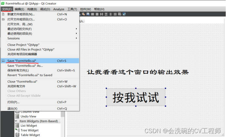Viewport: 226px width, 137px height.
Task: Choose Close All Files in Project "QtApp"
Action: tap(40, 49)
